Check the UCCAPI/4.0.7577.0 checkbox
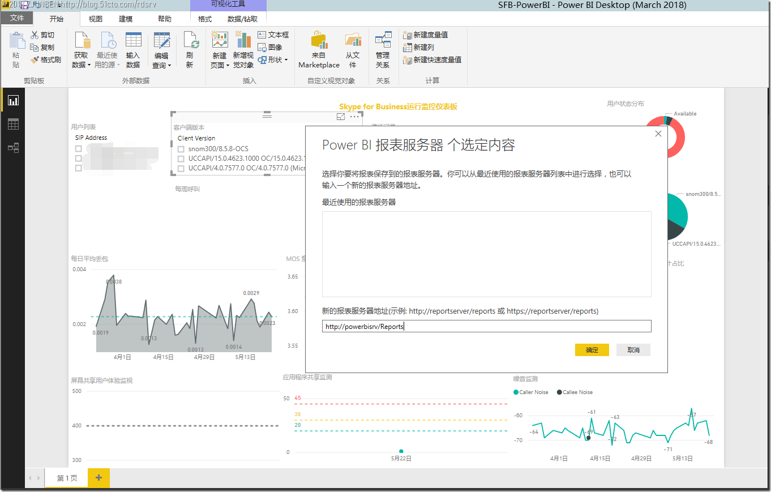Viewport: 771px width, 492px height. coord(181,168)
